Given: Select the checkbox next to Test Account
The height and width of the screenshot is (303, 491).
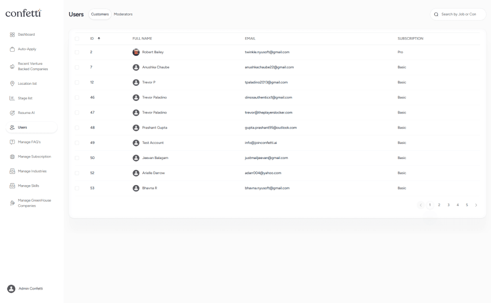Looking at the screenshot, I should [78, 142].
